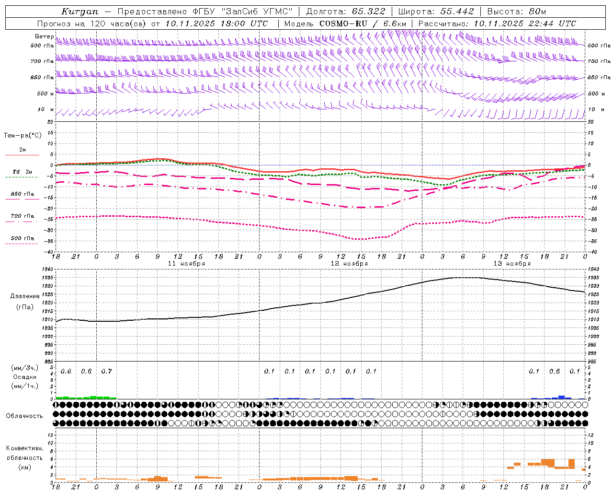This screenshot has width=613, height=491.
Task: Select the 'Предоставлено ФГБУ "ЗапСиб УГМС"' header text
Action: [205, 12]
